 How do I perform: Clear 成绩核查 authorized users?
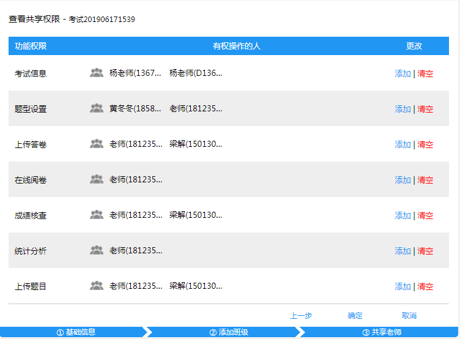coord(425,215)
